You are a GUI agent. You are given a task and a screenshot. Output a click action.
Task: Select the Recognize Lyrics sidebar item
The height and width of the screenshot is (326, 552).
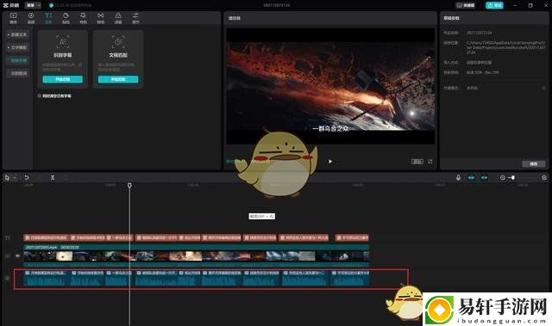[x=19, y=73]
